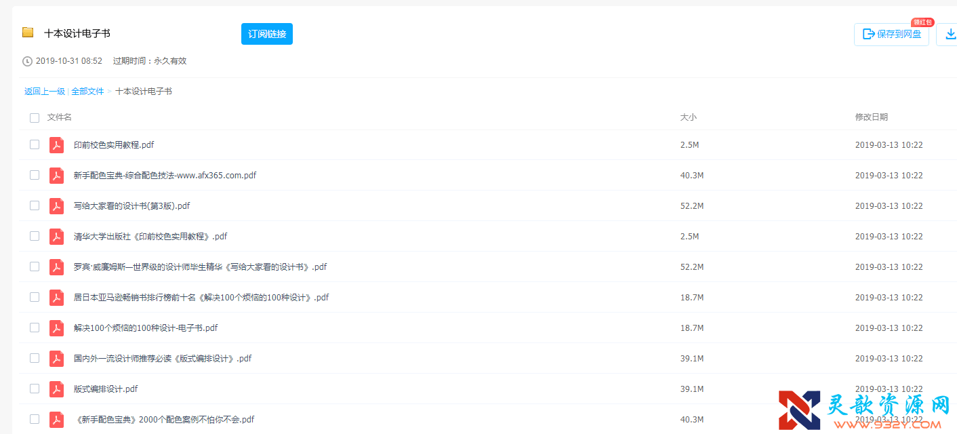Click the 十本设计电子书 breadcrumb current folder
Viewport: 957px width, 434px height.
tap(144, 92)
